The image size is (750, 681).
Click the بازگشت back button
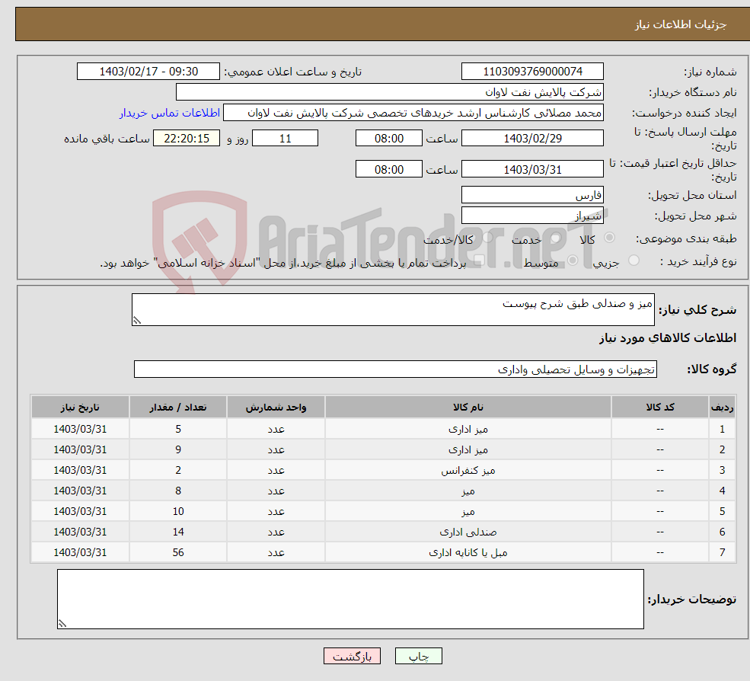click(x=352, y=656)
